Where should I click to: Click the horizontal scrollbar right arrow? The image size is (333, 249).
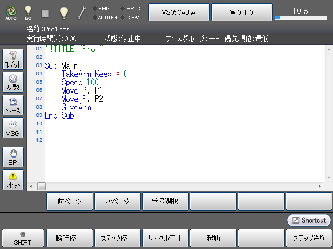click(320, 186)
